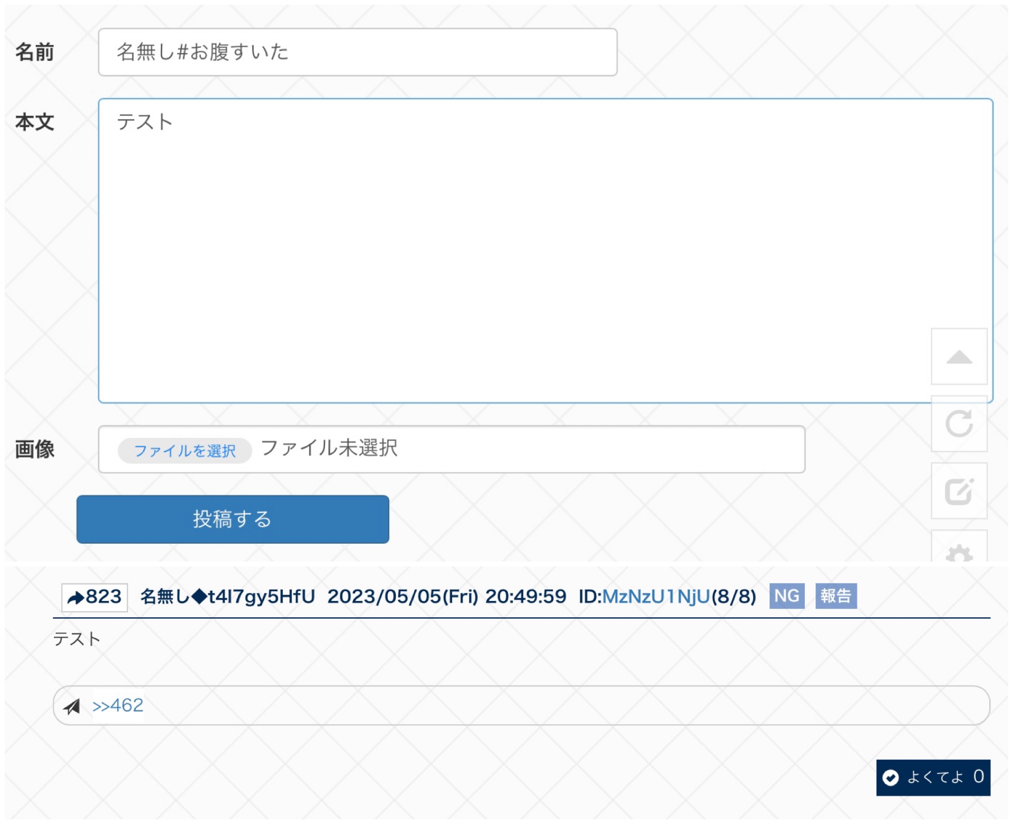Focus the 名前 name input field
This screenshot has height=824, width=1013.
[357, 52]
